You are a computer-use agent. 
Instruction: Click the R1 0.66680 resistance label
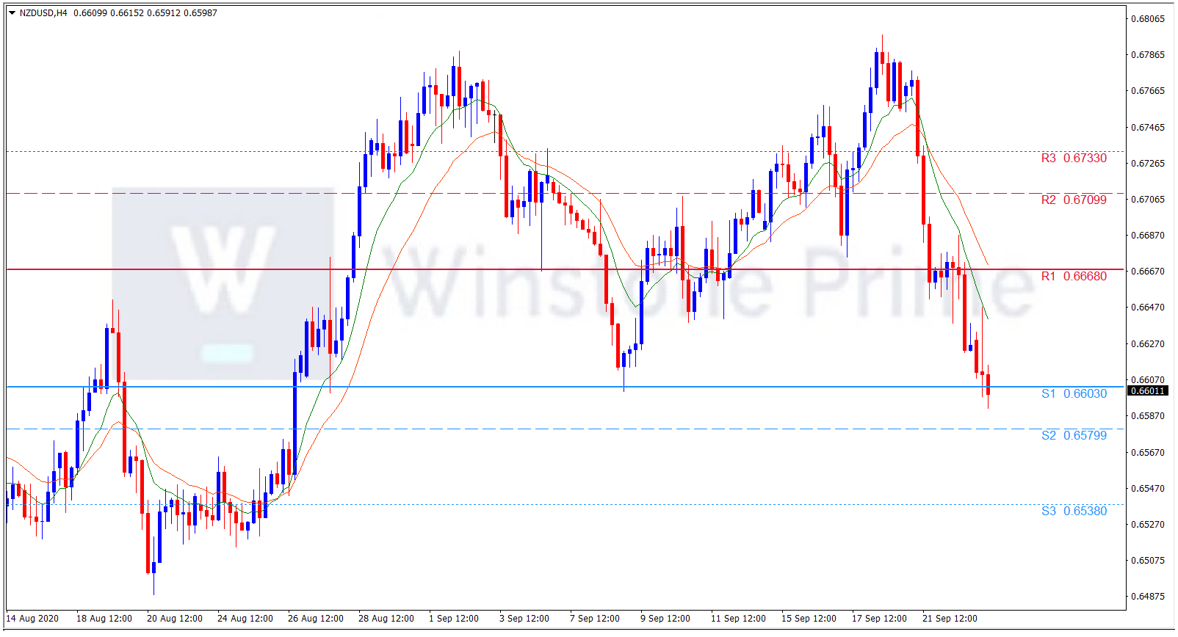[1073, 277]
